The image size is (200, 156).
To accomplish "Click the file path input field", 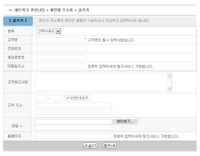I will pos(74,122).
